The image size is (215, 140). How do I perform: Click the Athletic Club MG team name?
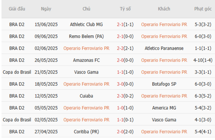click(x=86, y=24)
